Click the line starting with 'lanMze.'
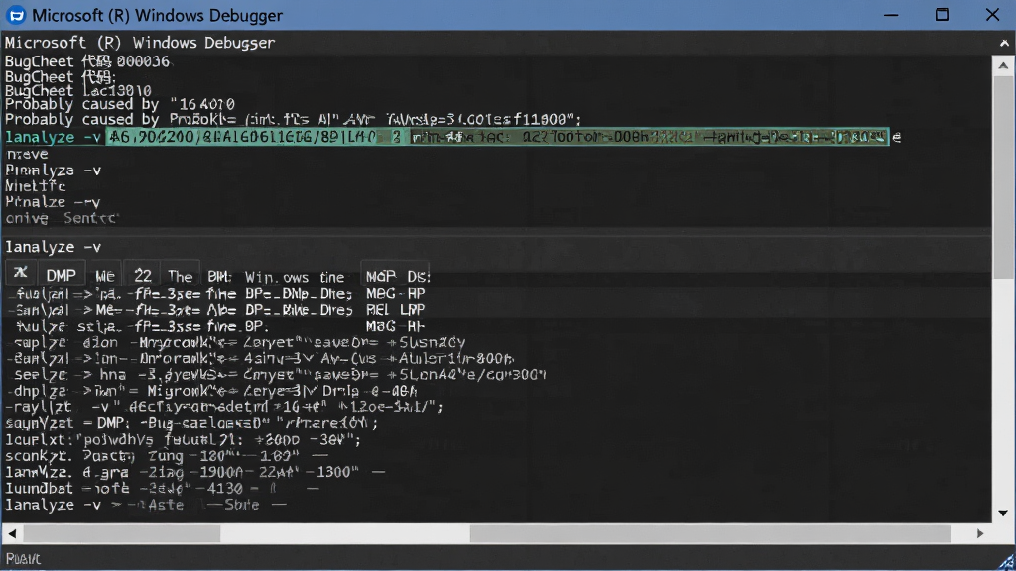This screenshot has width=1016, height=571. pos(194,472)
